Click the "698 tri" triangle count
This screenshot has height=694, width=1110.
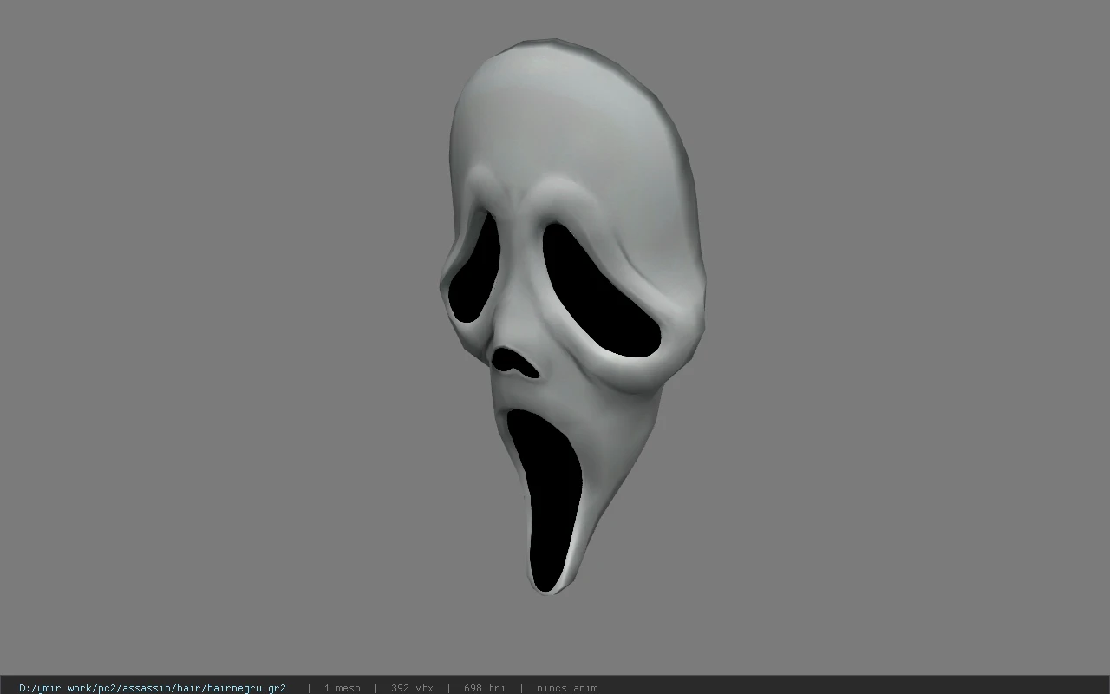(x=484, y=688)
